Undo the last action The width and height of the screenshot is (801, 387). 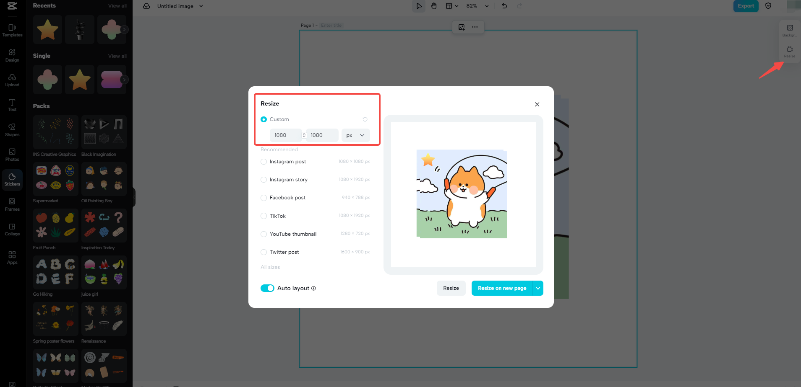pos(504,6)
